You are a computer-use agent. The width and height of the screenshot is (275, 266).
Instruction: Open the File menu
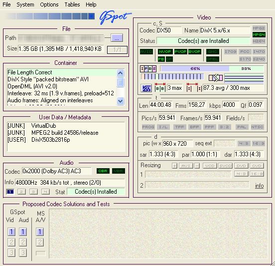point(6,4)
